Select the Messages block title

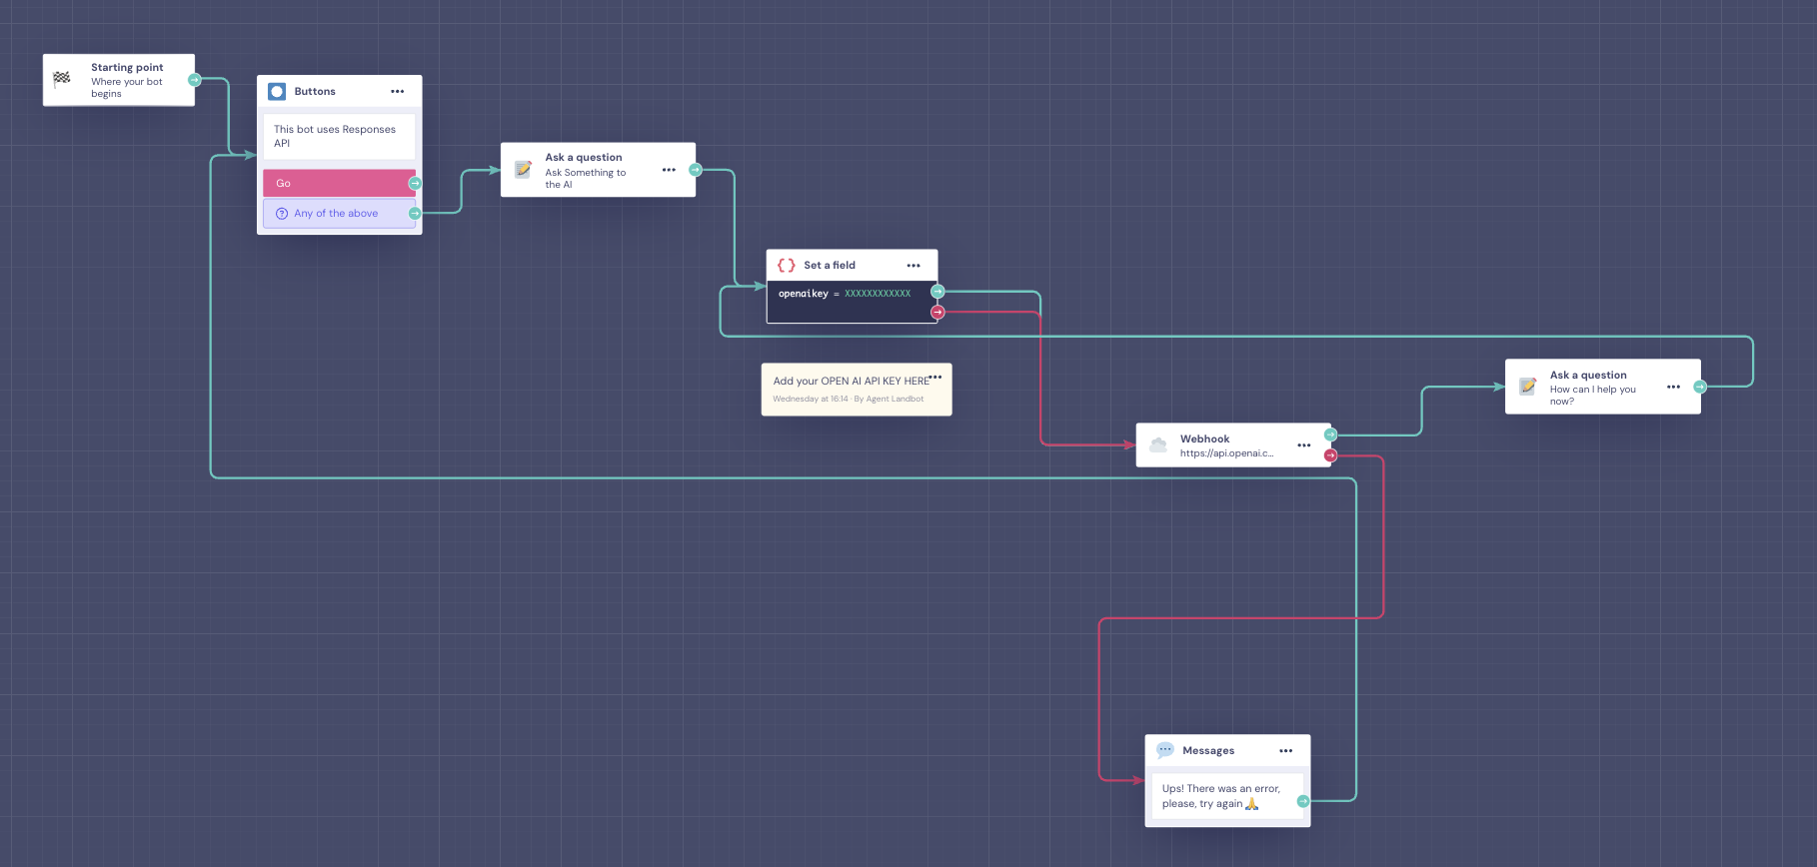pos(1208,750)
